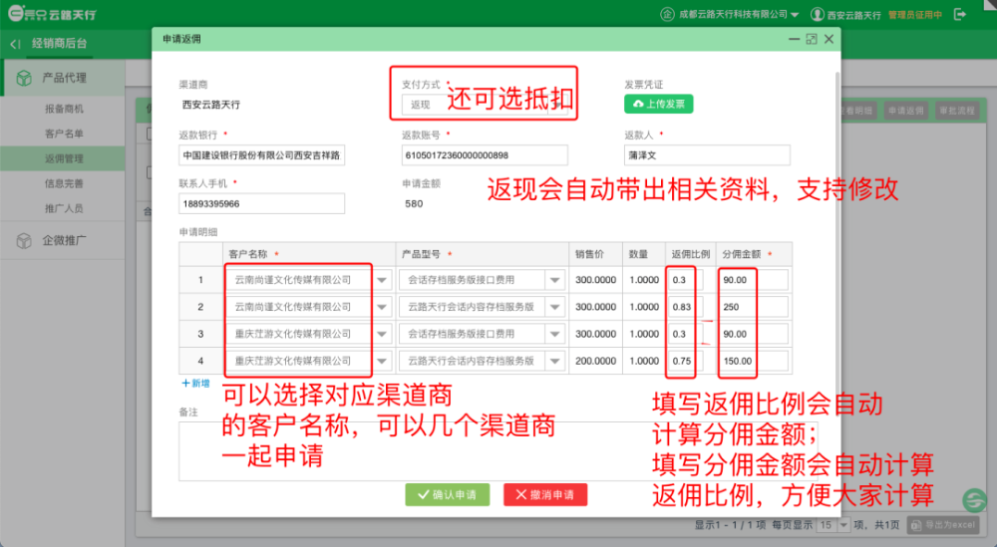Open customer dropdown for row 1 云南尚谨文化传媒
The height and width of the screenshot is (547, 997).
pos(382,280)
